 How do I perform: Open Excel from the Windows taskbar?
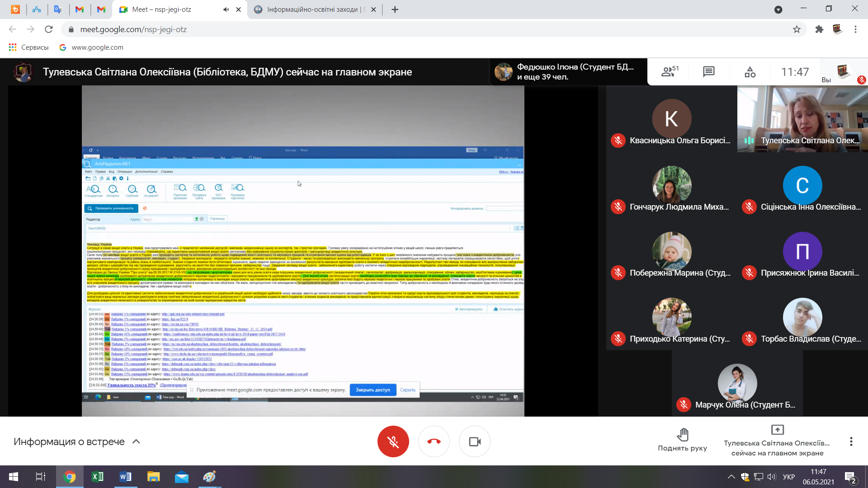tap(97, 477)
